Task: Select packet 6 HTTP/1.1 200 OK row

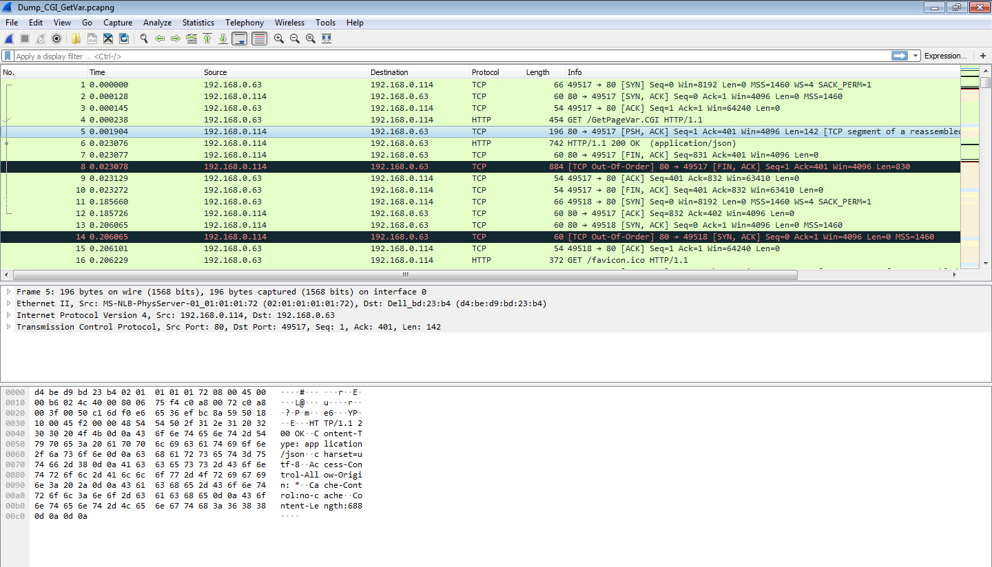Action: 480,143
